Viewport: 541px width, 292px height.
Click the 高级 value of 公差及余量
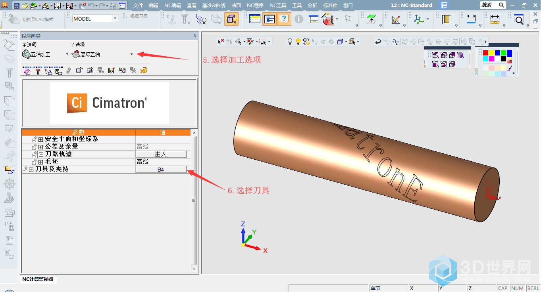[x=143, y=147]
